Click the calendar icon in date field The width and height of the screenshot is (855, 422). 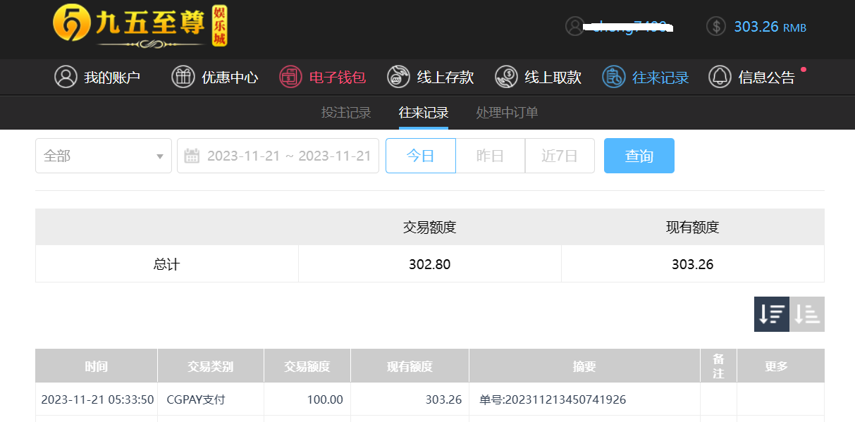point(192,156)
